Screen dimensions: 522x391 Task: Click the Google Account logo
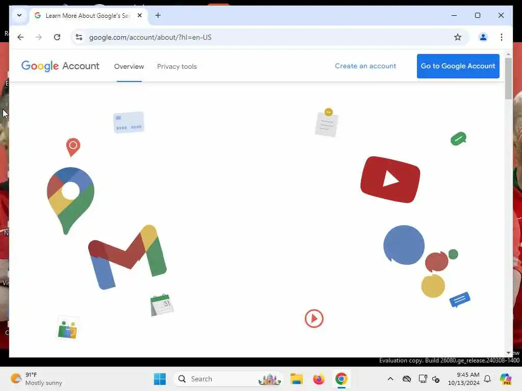click(x=60, y=66)
